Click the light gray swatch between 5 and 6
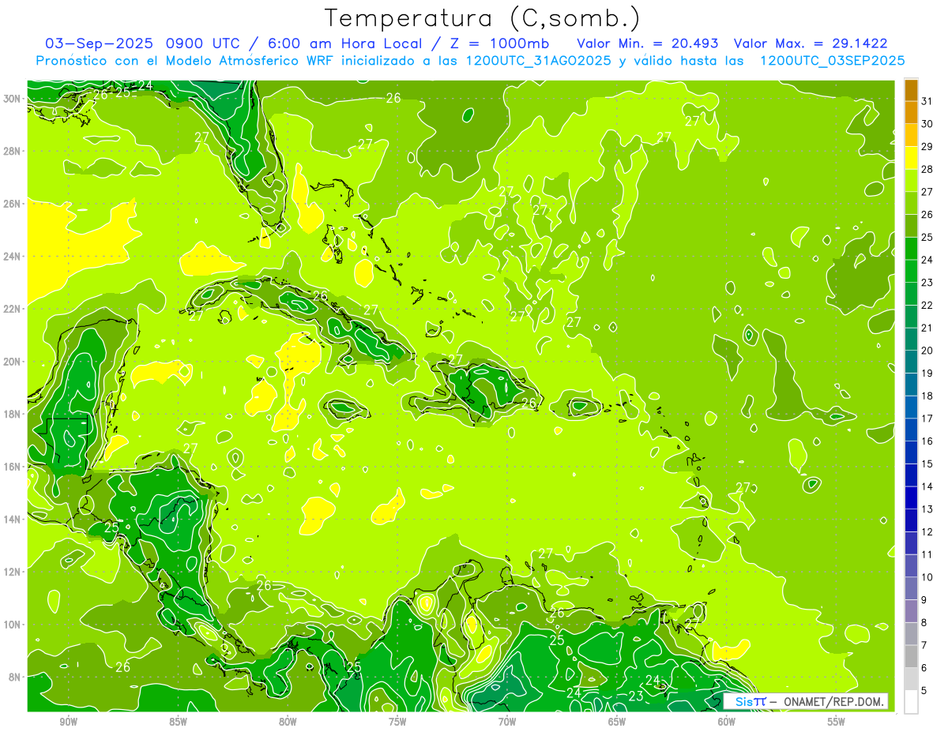This screenshot has width=948, height=732. tap(911, 679)
